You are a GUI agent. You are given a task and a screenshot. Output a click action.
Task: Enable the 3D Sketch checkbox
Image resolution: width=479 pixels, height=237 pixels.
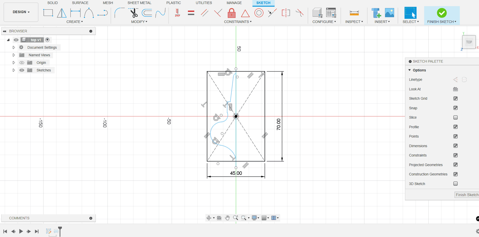(456, 183)
